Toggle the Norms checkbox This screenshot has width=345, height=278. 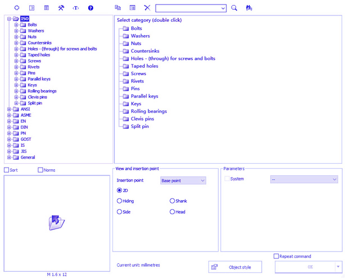coord(40,170)
